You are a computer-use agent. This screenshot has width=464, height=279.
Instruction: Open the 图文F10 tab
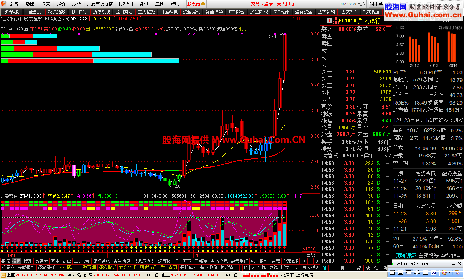pos(349,12)
